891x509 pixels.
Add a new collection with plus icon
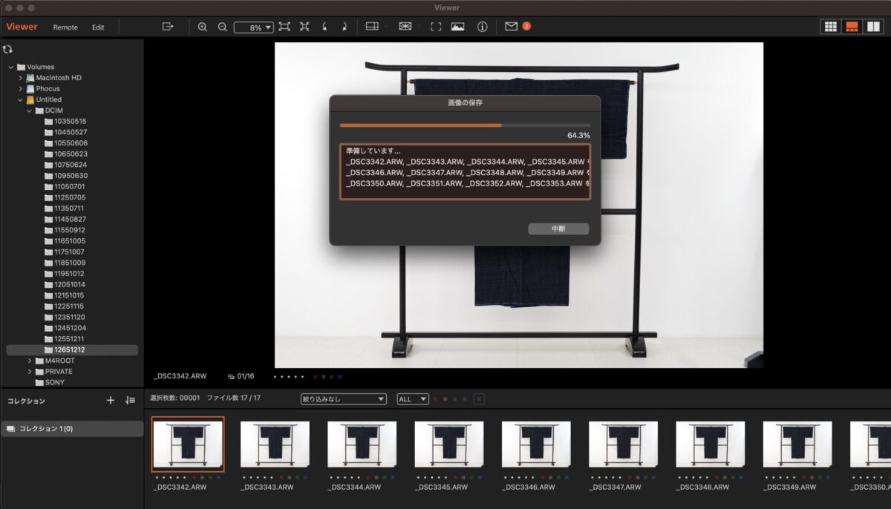click(111, 401)
